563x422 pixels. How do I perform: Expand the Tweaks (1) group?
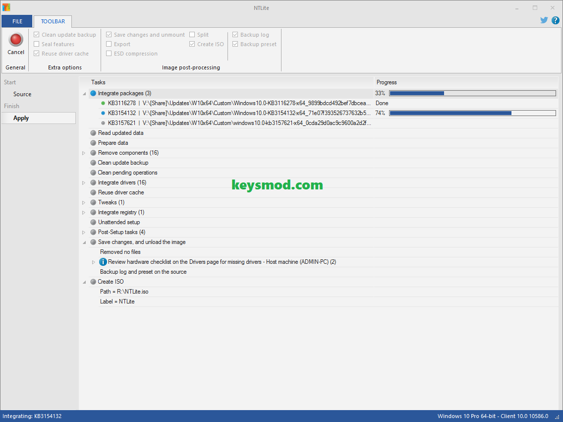click(84, 202)
